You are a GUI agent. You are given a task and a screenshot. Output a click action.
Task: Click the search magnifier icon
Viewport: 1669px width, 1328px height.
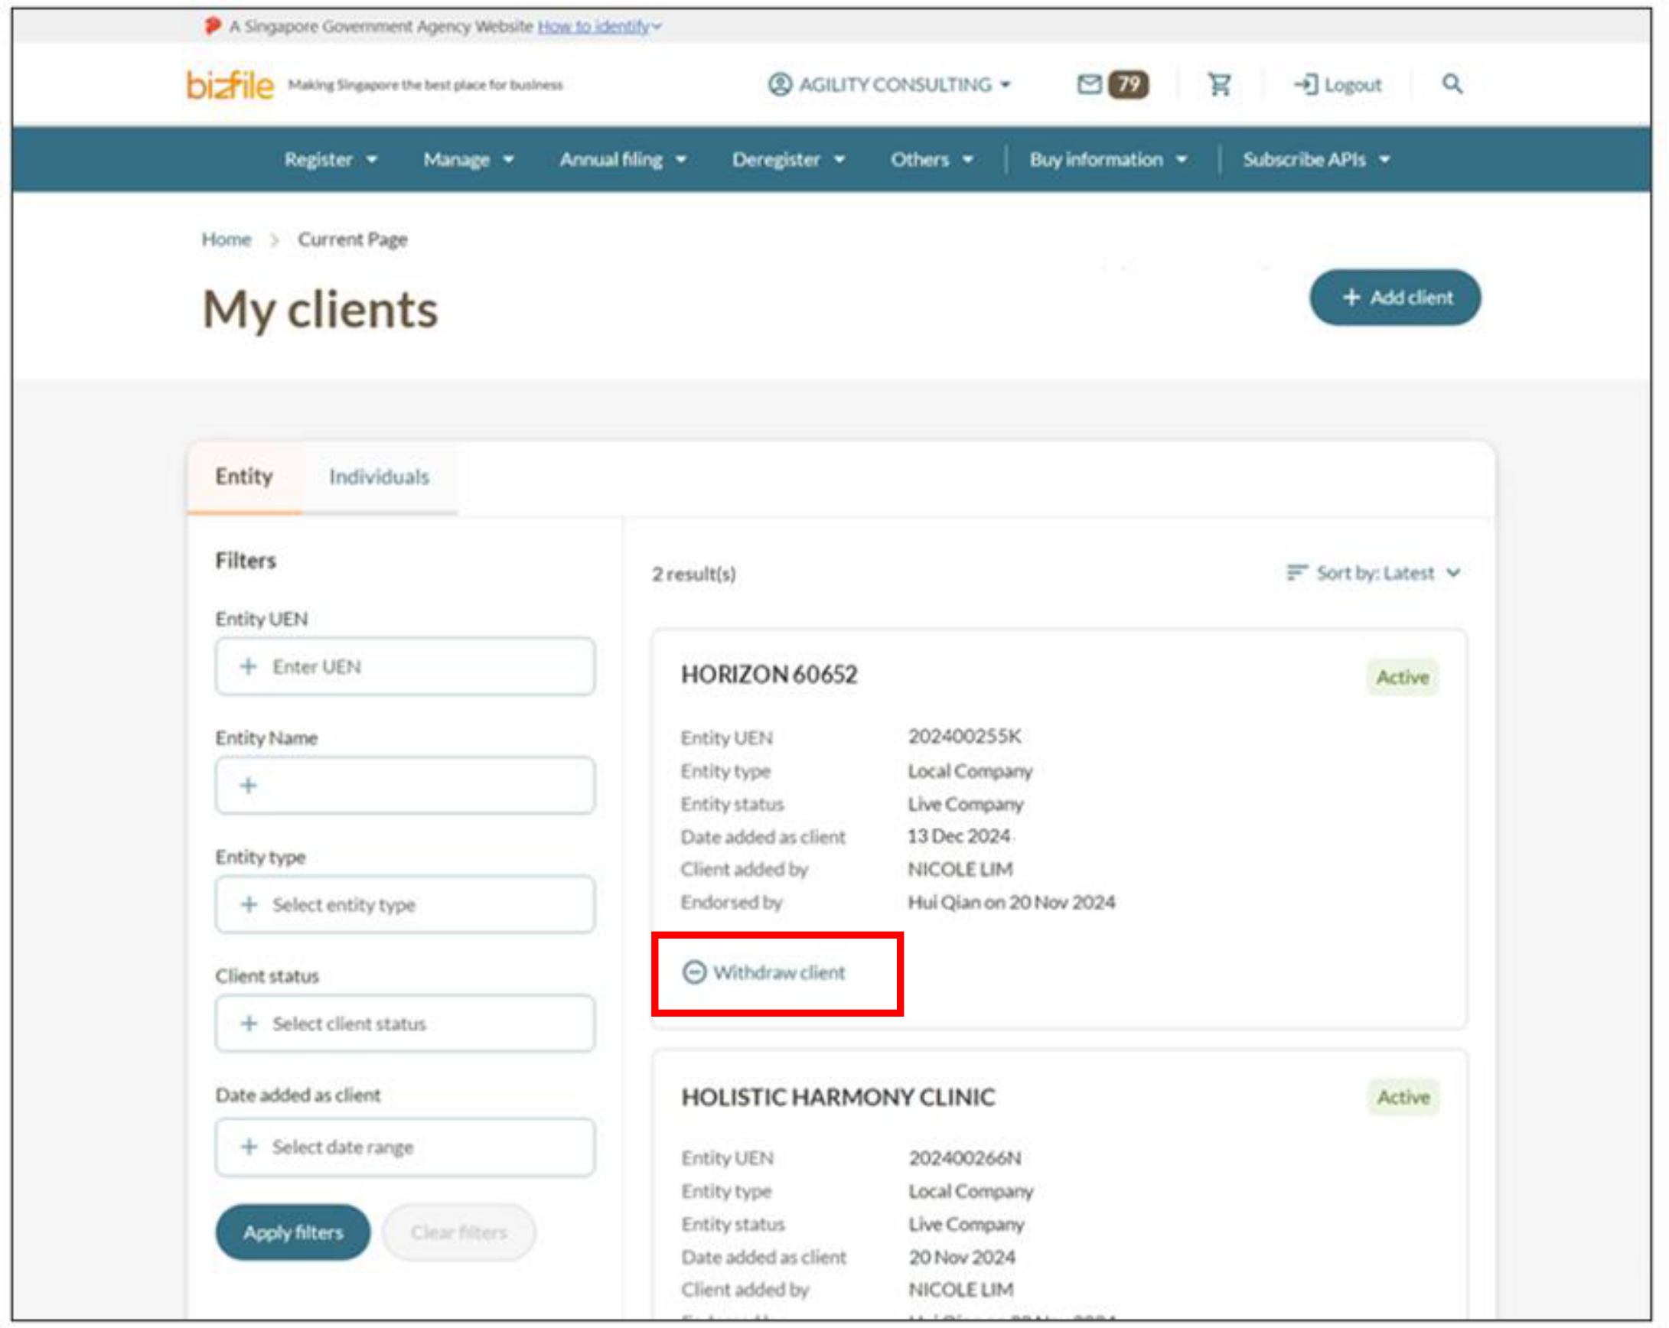point(1452,83)
